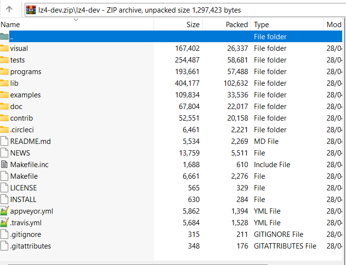Select the LICENSE file

pyautogui.click(x=23, y=188)
